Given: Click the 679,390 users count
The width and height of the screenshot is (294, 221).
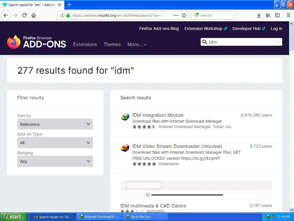Looking at the screenshot, I should pyautogui.click(x=256, y=115).
